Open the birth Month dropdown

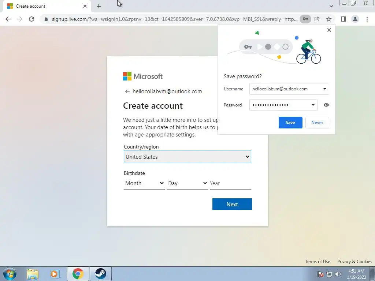(x=144, y=183)
